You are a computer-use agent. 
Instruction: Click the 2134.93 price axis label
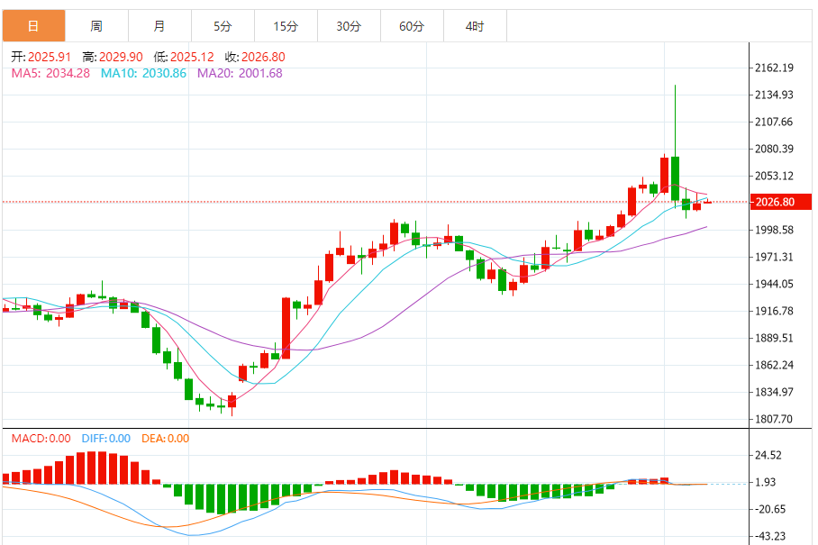774,95
